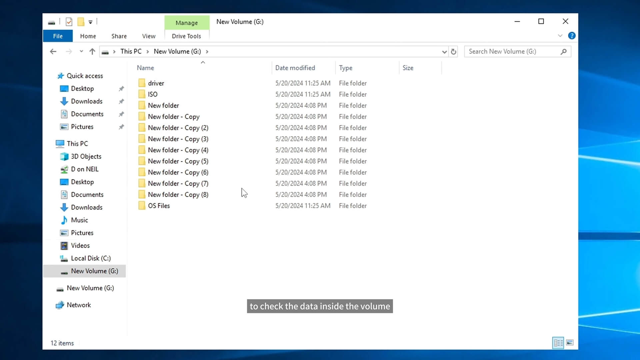Select the Share ribbon tab
Image resolution: width=640 pixels, height=360 pixels.
pos(119,36)
